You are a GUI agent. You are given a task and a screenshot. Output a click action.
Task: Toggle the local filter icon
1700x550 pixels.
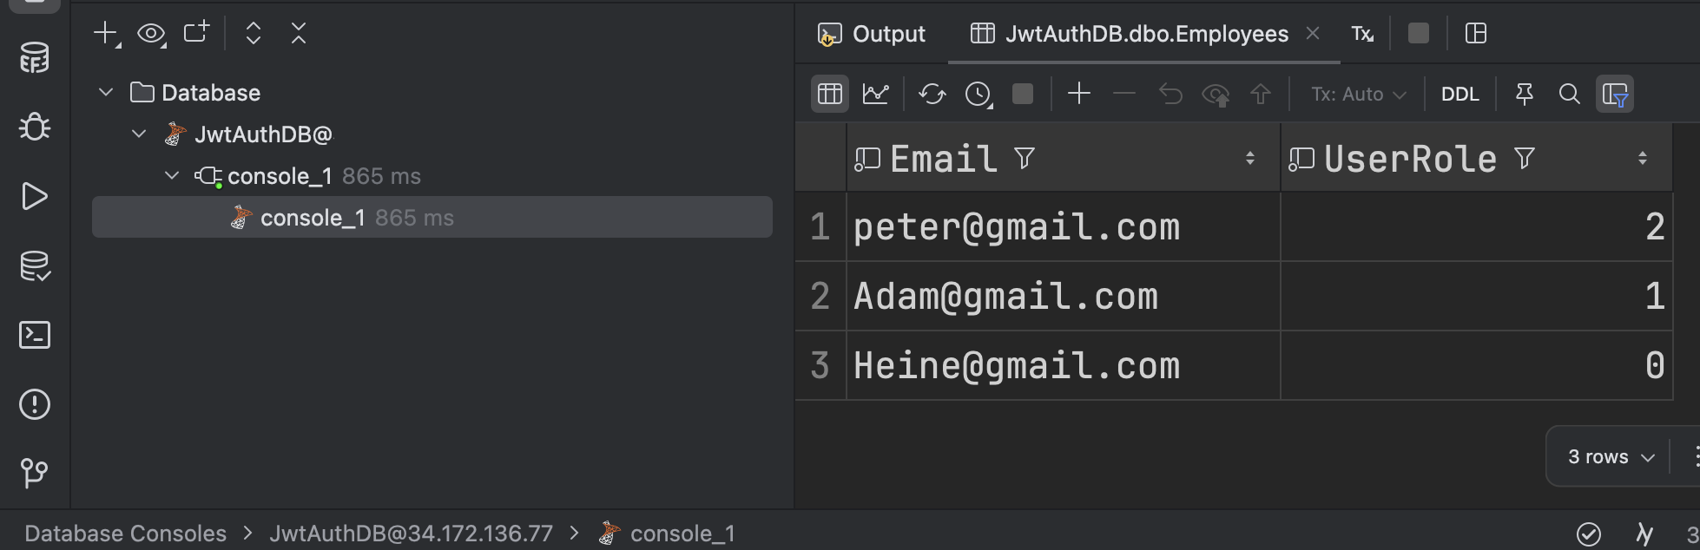tap(1614, 94)
